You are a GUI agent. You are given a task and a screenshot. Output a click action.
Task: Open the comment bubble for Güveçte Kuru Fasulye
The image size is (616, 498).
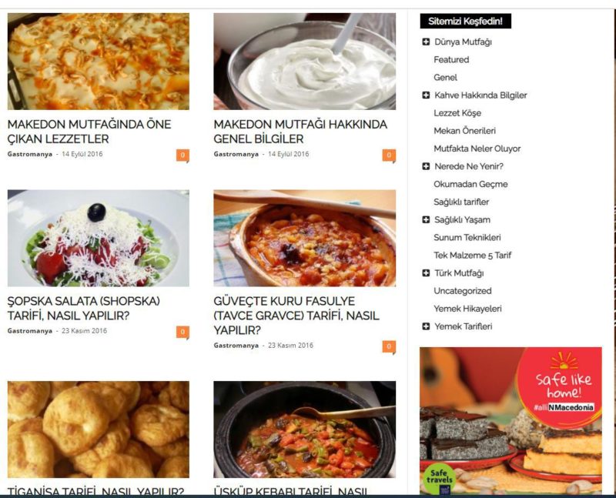pyautogui.click(x=389, y=347)
